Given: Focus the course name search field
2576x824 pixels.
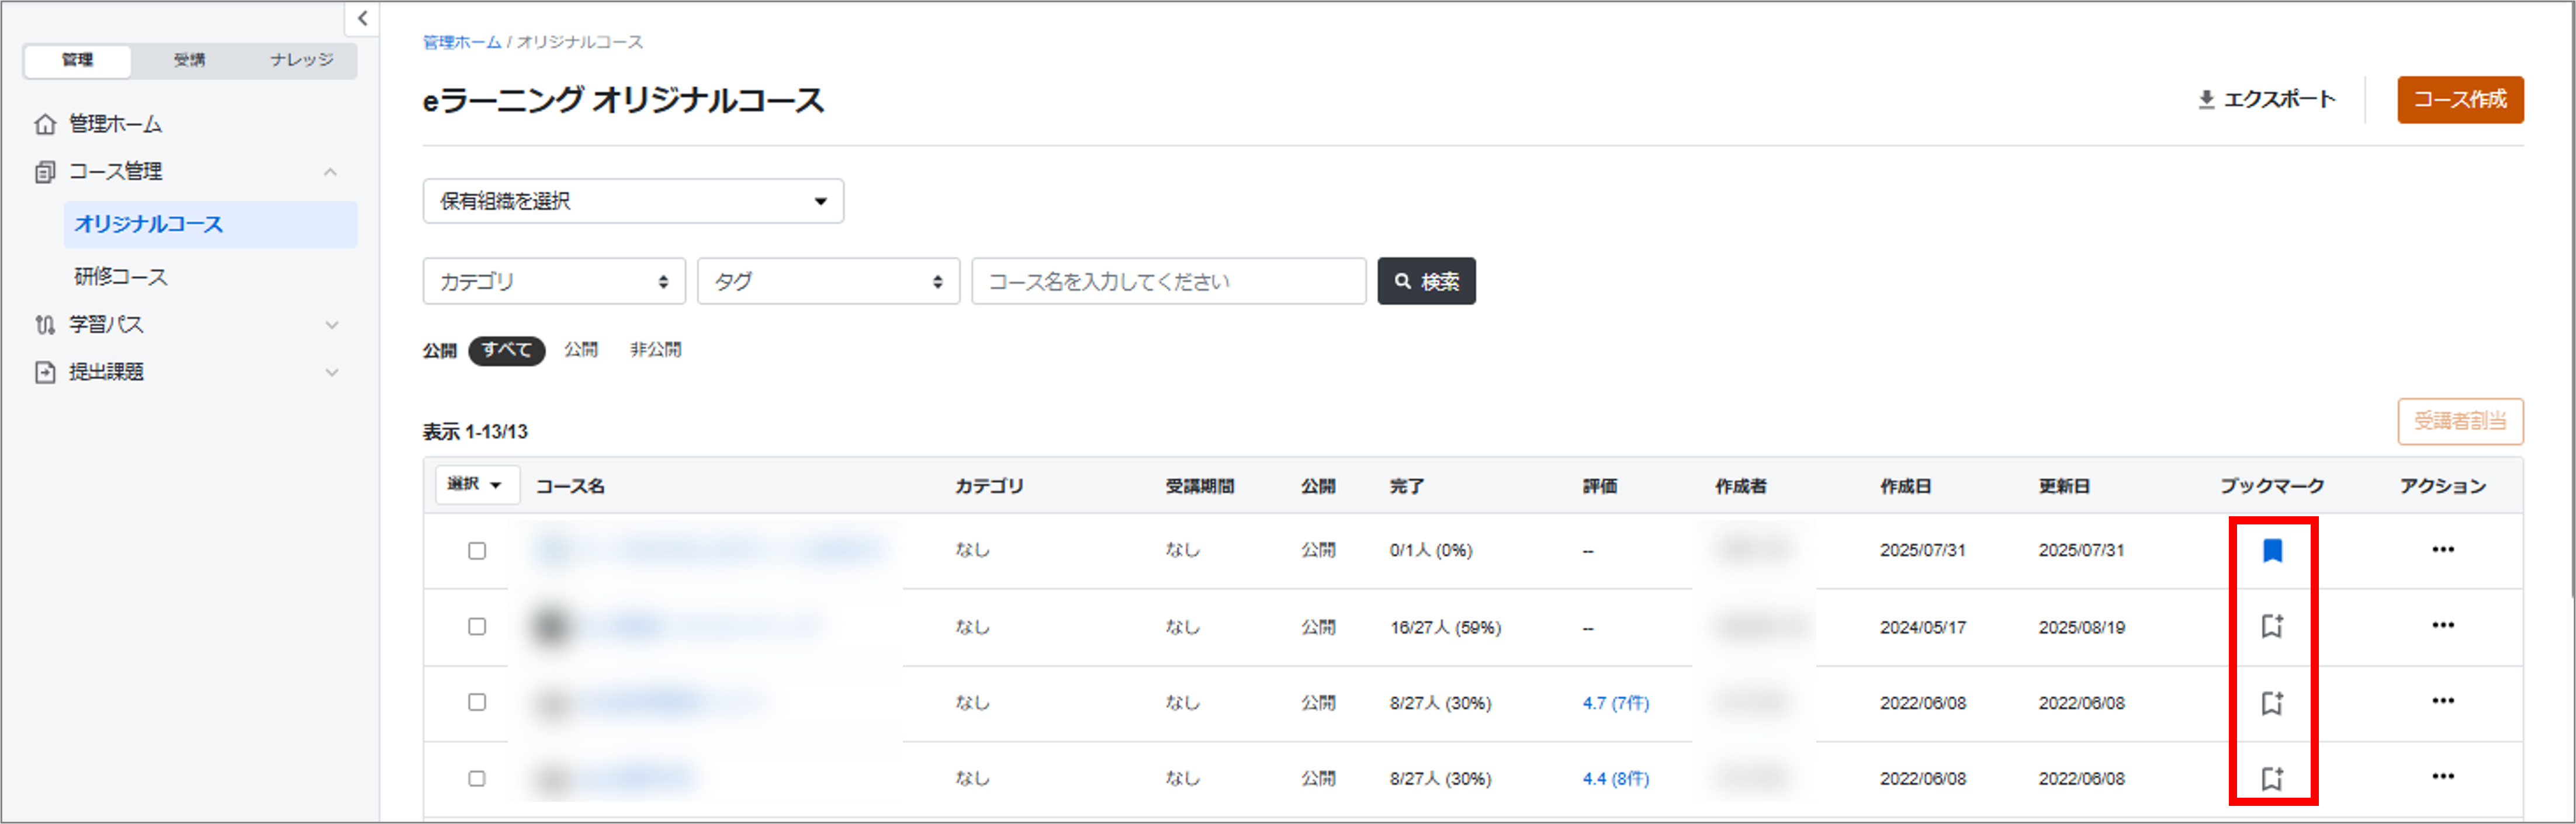Looking at the screenshot, I should coord(1168,281).
